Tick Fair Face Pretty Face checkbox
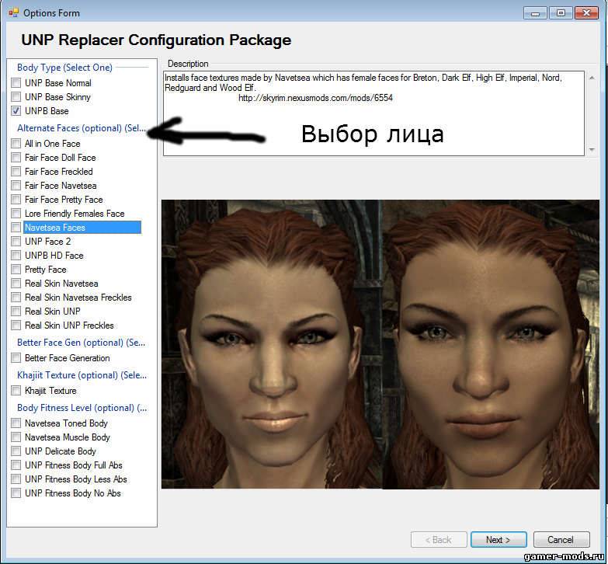The image size is (608, 564). click(x=16, y=200)
